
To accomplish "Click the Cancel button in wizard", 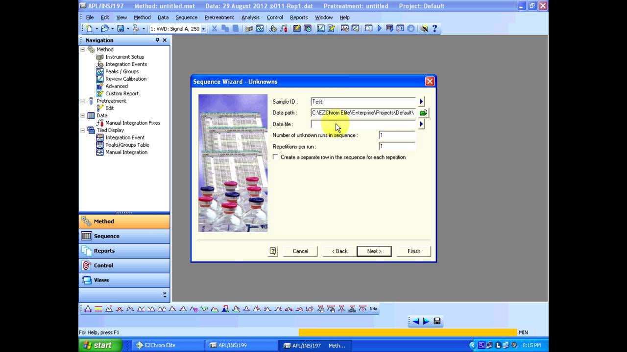I will 300,251.
